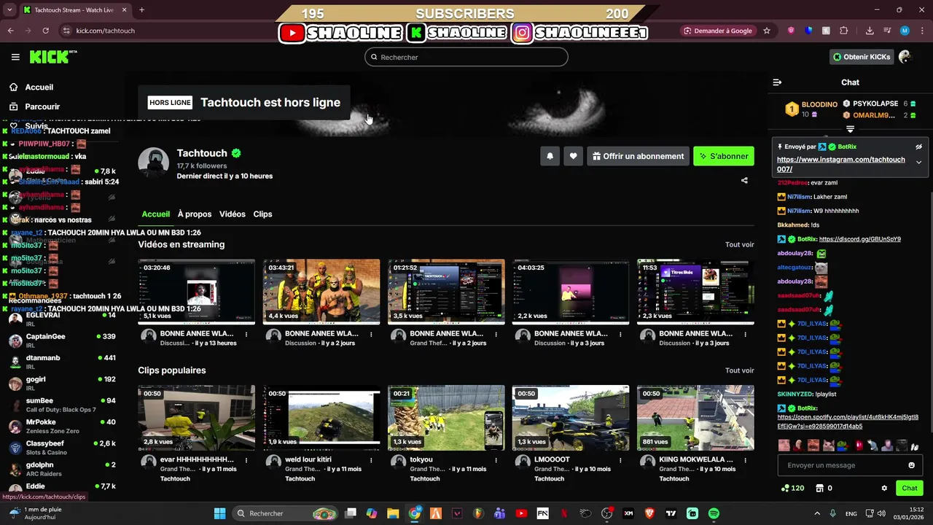Click the Tachtouch profile avatar
The height and width of the screenshot is (525, 933).
pyautogui.click(x=154, y=163)
